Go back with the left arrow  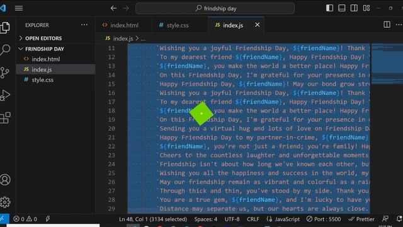pos(113,8)
